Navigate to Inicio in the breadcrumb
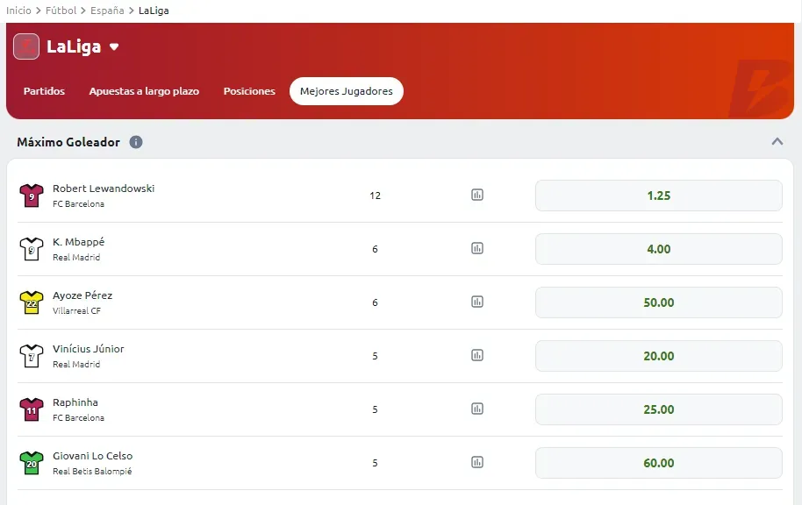 click(18, 11)
